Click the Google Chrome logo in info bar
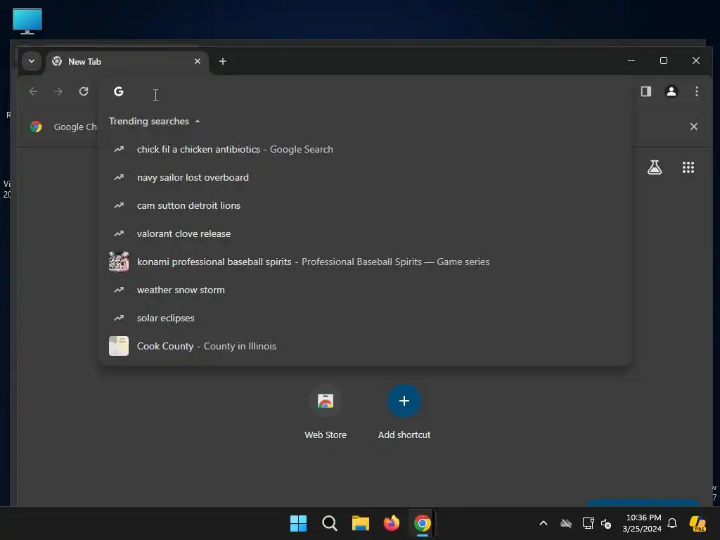Screen dimensions: 720x540 pos(36,127)
